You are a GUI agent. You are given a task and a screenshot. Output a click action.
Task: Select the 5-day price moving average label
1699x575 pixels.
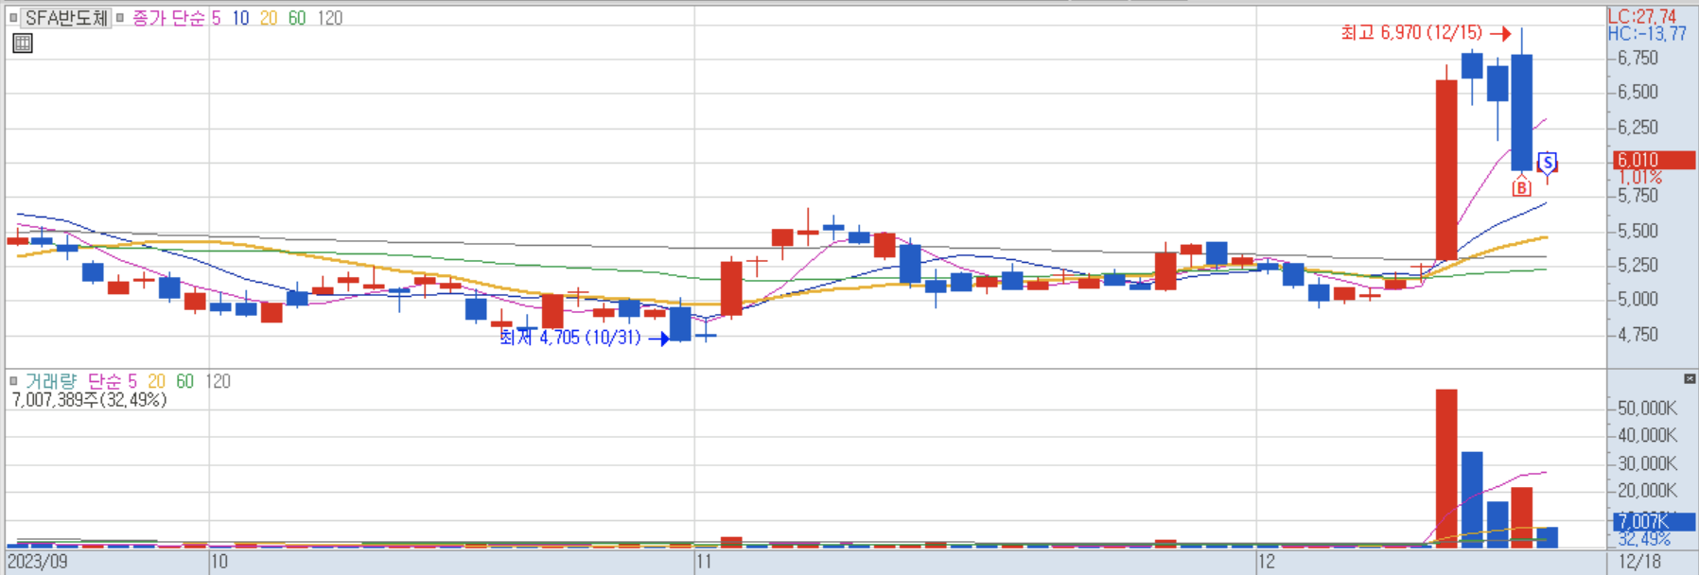(216, 18)
